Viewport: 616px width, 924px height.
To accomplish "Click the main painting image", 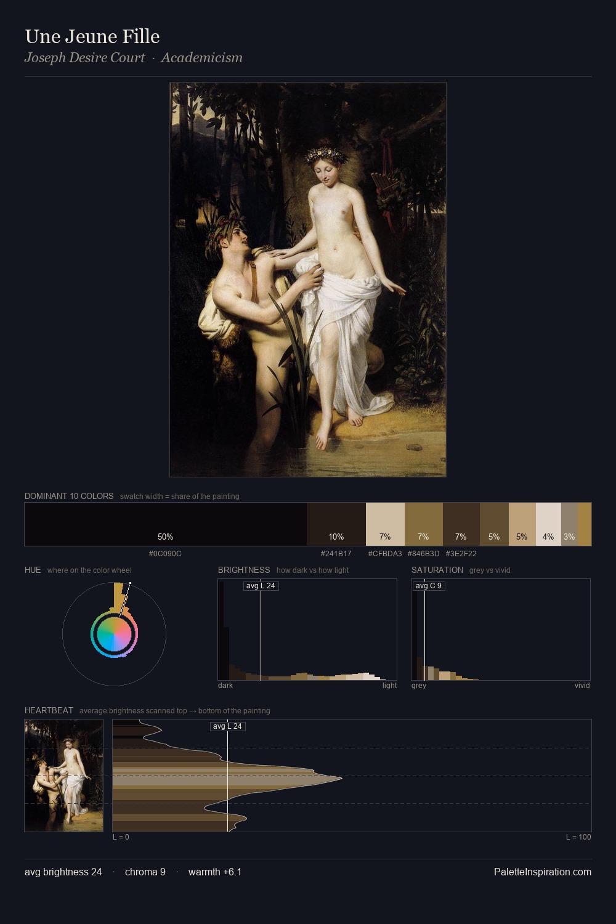I will [308, 280].
